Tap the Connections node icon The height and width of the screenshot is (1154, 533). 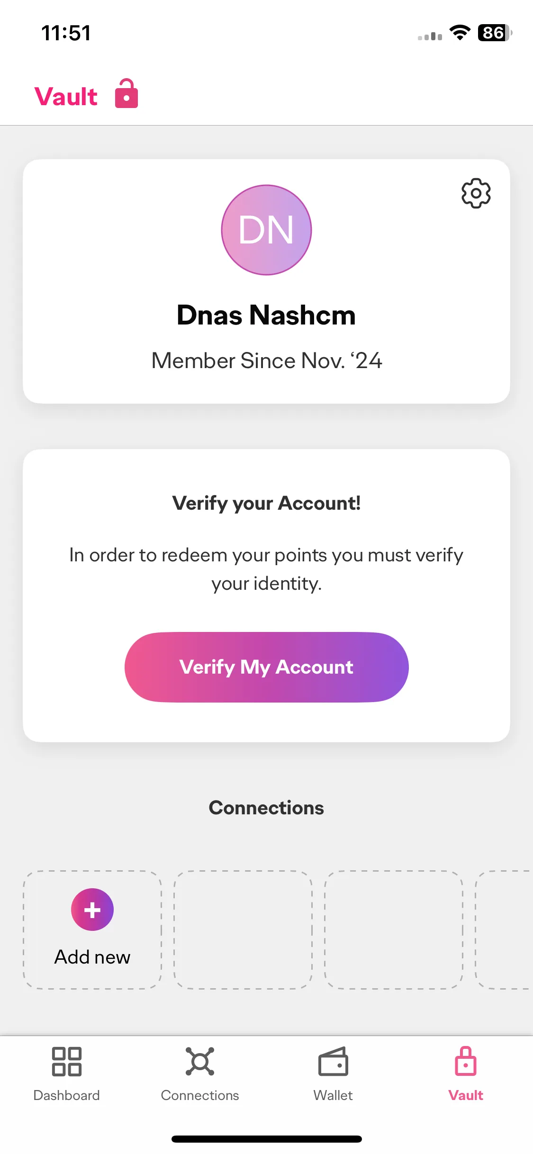200,1062
